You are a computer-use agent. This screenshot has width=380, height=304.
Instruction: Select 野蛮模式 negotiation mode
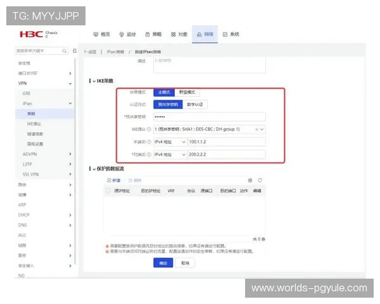tap(187, 92)
